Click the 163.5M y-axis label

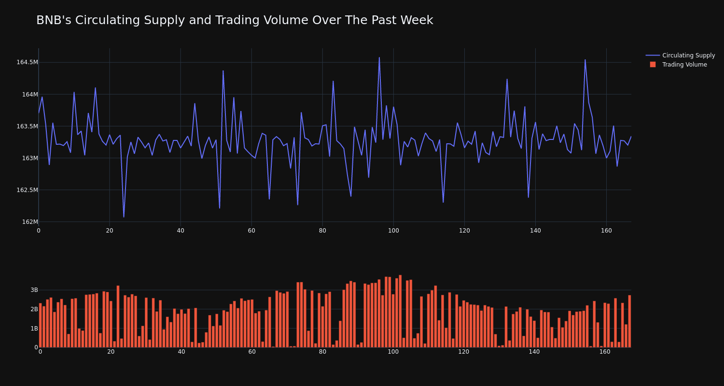pos(27,126)
